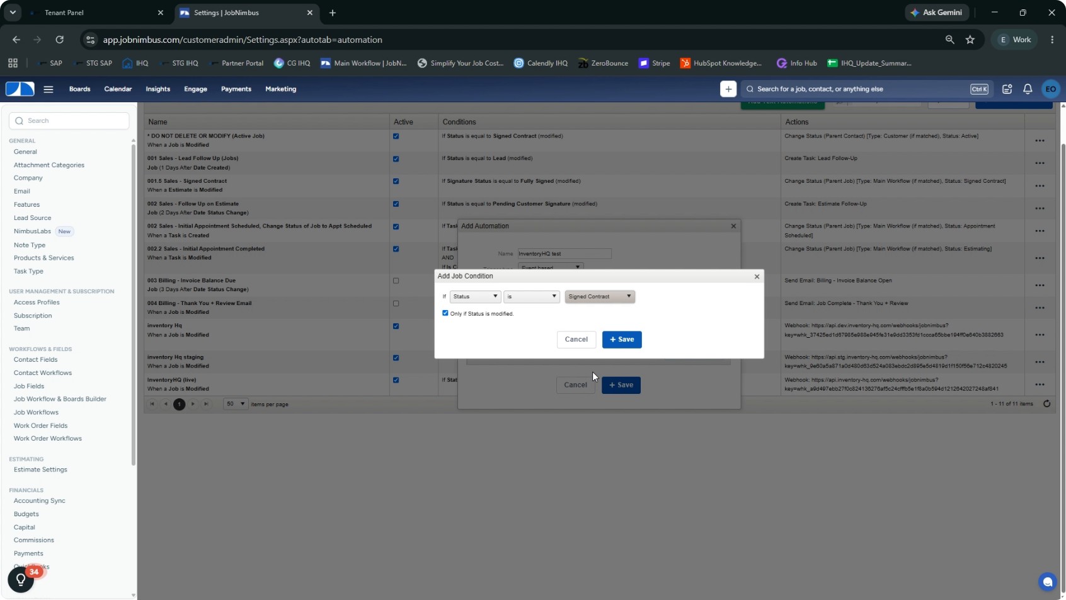
Task: Cancel the Add Automation dialog
Action: 575,385
